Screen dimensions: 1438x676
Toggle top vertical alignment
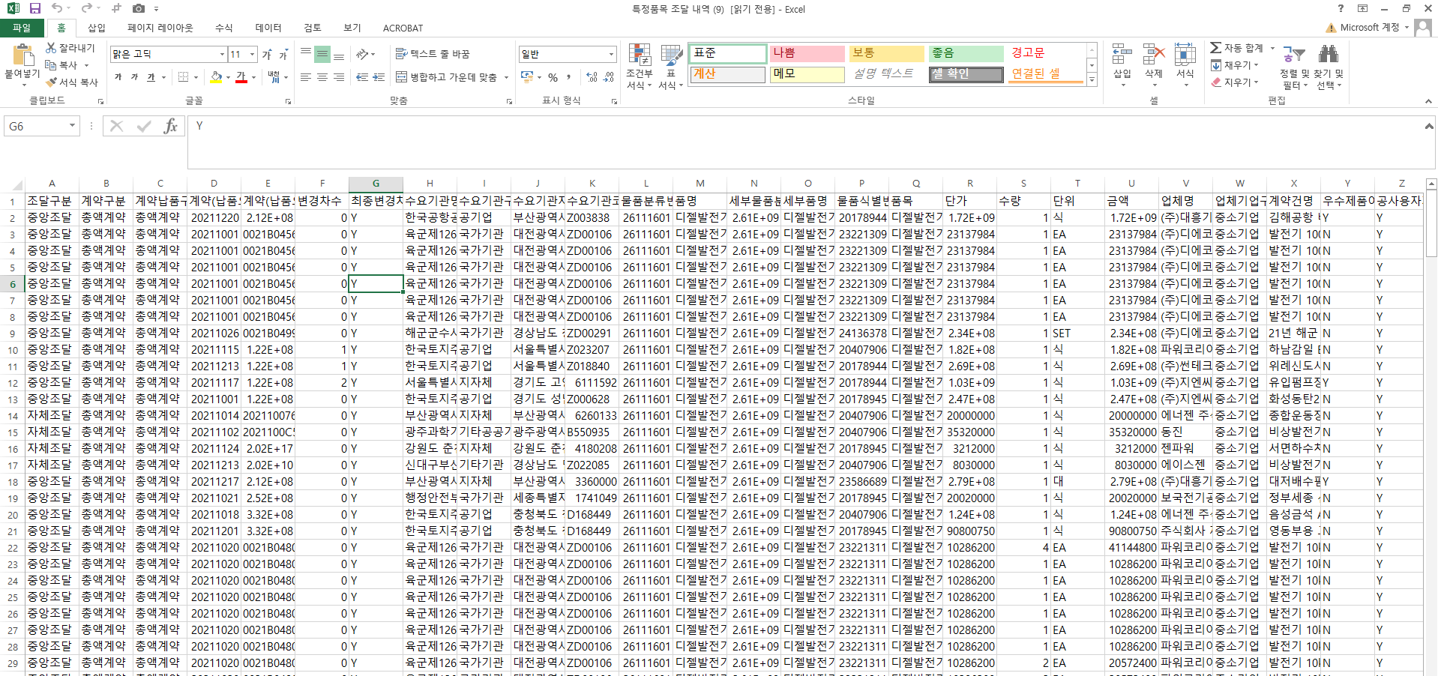pyautogui.click(x=306, y=53)
